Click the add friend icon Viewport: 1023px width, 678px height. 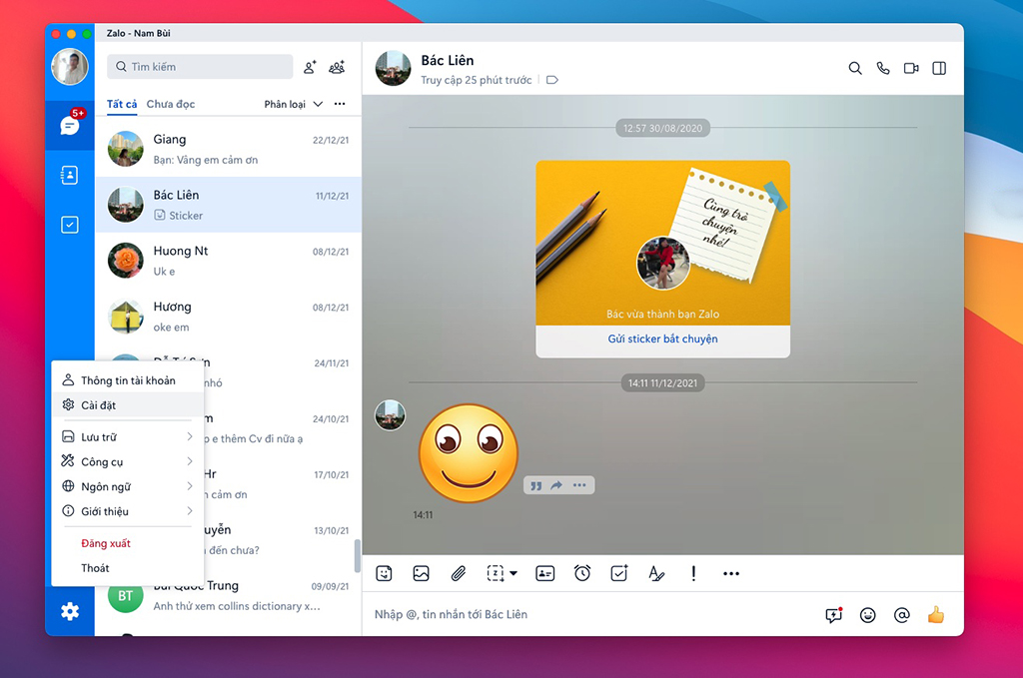(x=310, y=67)
